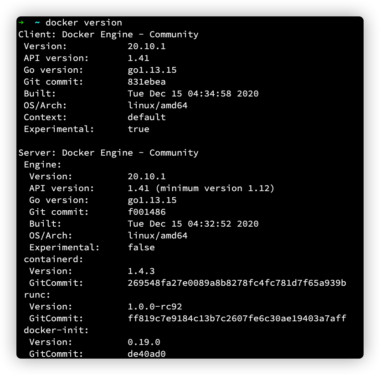This screenshot has height=375, width=380.
Task: Click the "Engine:" section label
Action: click(x=42, y=164)
